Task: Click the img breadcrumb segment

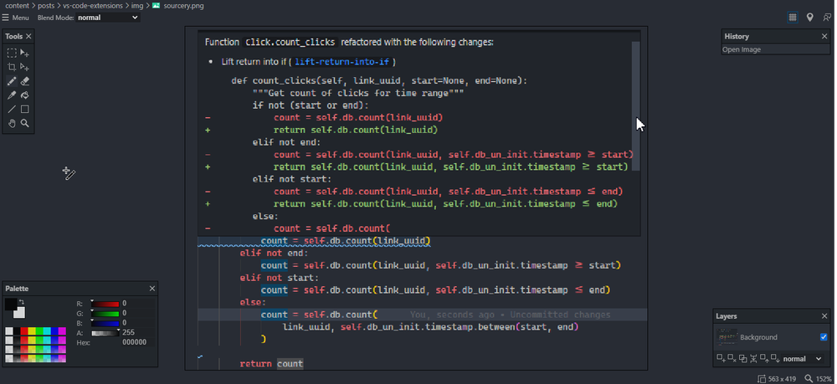Action: click(x=137, y=6)
